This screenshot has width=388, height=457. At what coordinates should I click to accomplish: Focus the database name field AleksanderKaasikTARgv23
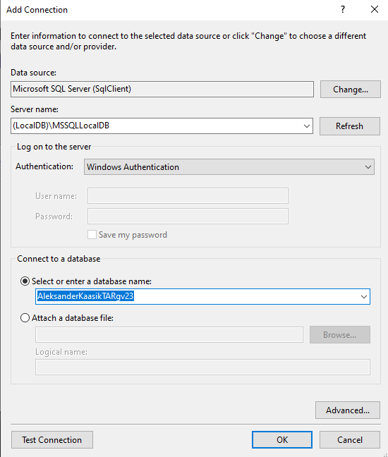click(x=197, y=296)
